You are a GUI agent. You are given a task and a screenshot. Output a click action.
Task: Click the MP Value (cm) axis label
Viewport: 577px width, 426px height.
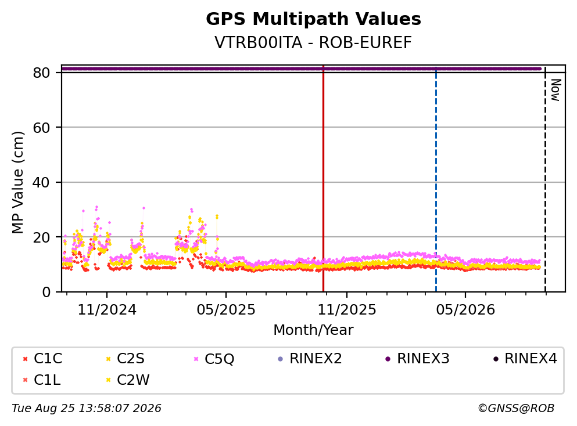pyautogui.click(x=18, y=182)
